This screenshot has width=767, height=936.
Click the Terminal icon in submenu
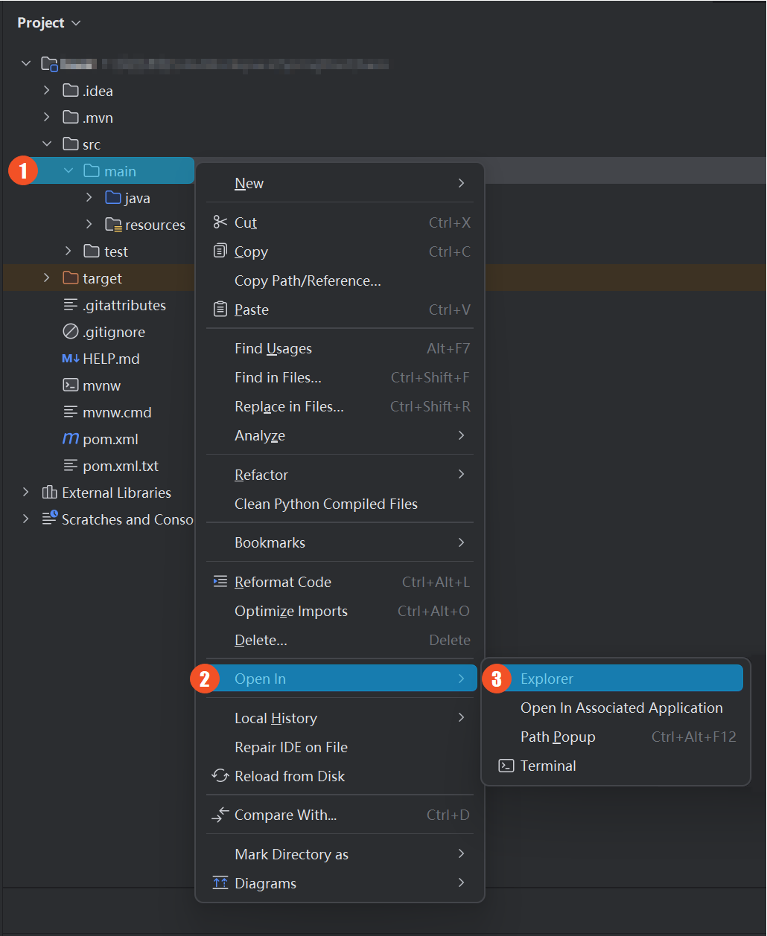(x=506, y=766)
